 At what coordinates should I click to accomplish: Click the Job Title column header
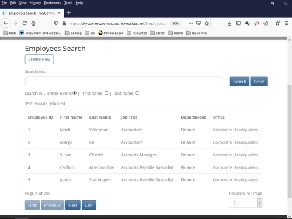129,117
